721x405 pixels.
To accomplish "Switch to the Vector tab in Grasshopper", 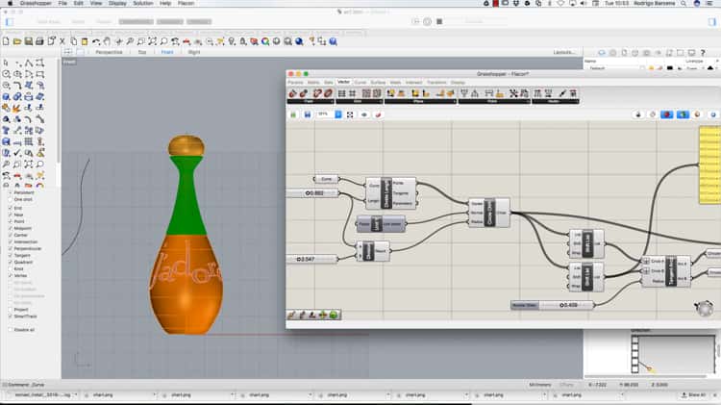I will pyautogui.click(x=343, y=82).
